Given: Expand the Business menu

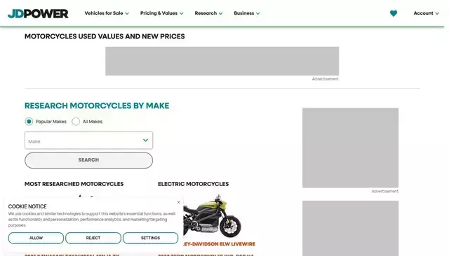Looking at the screenshot, I should (247, 13).
